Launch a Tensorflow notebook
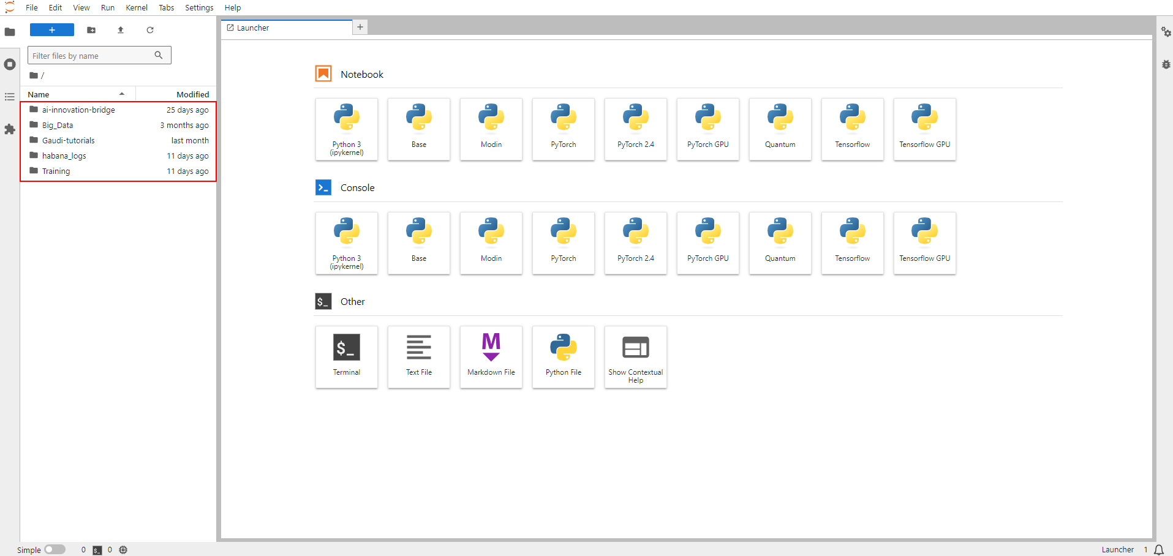Screen dimensions: 1173x556 pyautogui.click(x=853, y=129)
